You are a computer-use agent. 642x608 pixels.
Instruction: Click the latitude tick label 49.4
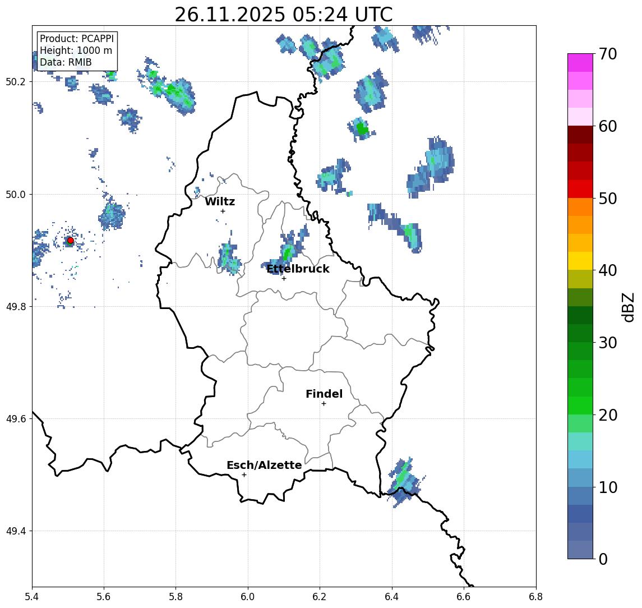point(16,531)
